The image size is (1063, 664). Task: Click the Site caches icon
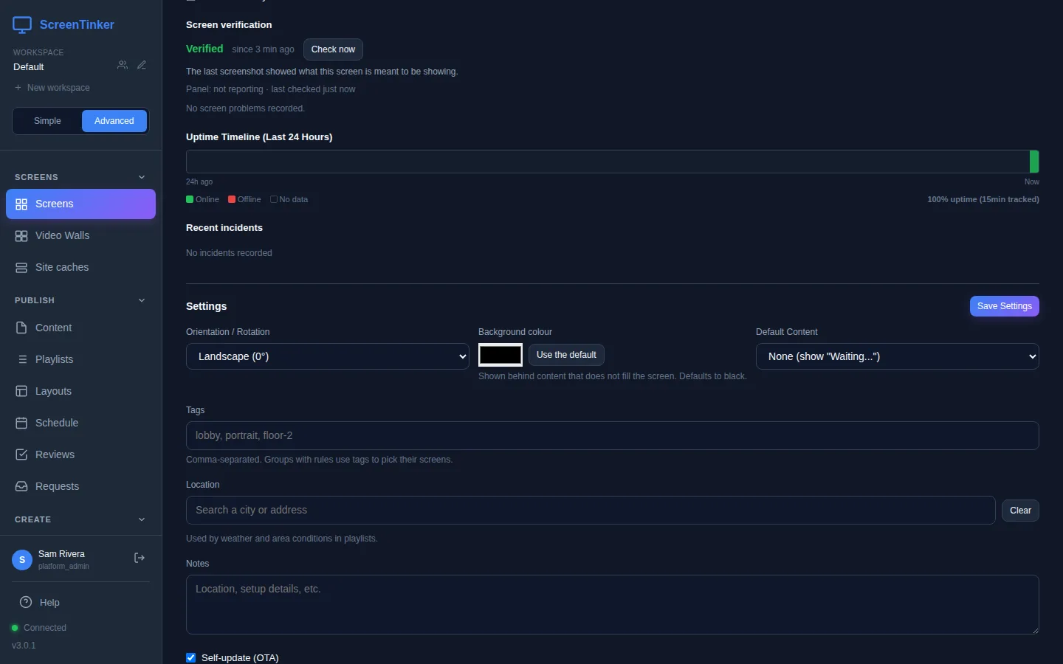point(21,268)
